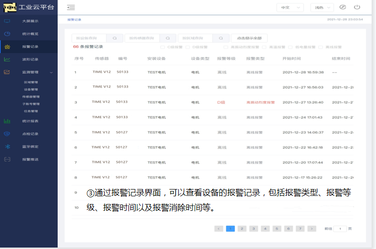The width and height of the screenshot is (376, 249).
Task: Open the 浅色 theme dropdown
Action: [x=322, y=7]
